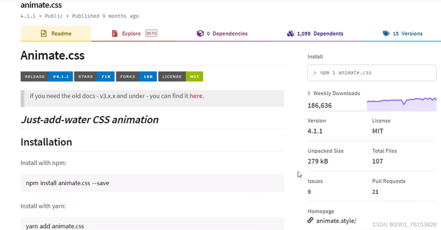Viewport: 441px width, 230px height.
Task: Follow the red 'here' old docs link
Action: coord(196,96)
